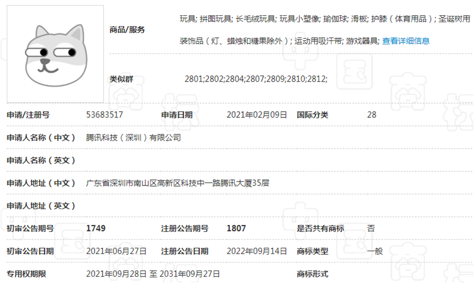Click registration announcement issue number 1807
Image resolution: width=474 pixels, height=283 pixels.
pyautogui.click(x=236, y=228)
